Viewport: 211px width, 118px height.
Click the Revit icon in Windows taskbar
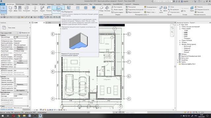click(x=40, y=116)
